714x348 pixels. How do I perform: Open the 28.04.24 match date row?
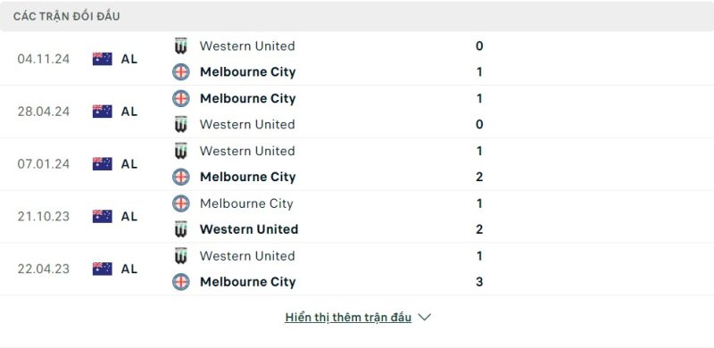pyautogui.click(x=357, y=112)
